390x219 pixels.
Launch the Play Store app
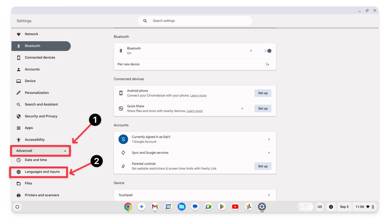click(222, 207)
